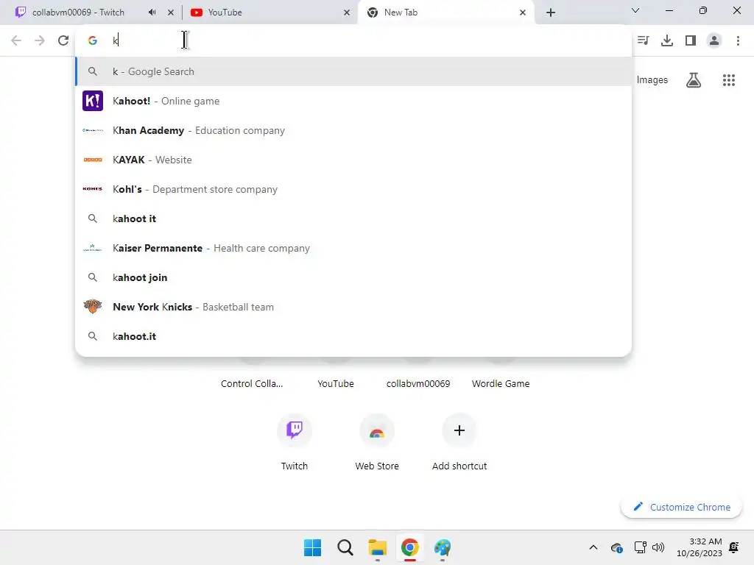This screenshot has width=754, height=565.
Task: Click the Chrome taskbar icon
Action: pyautogui.click(x=409, y=547)
